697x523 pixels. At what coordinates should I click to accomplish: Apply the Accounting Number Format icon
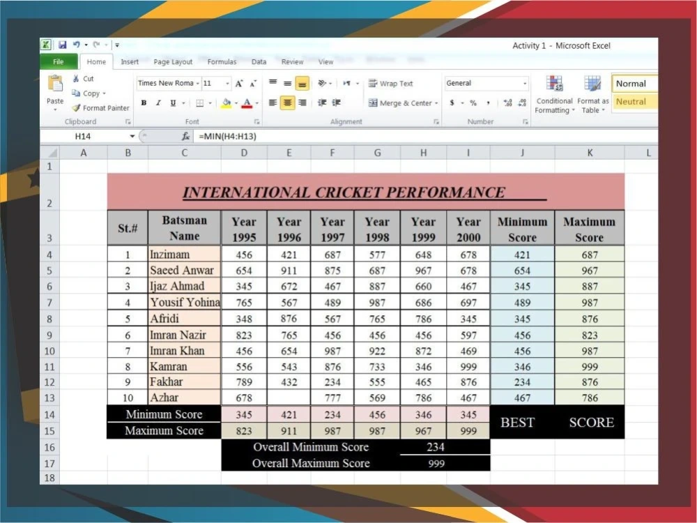click(x=452, y=103)
